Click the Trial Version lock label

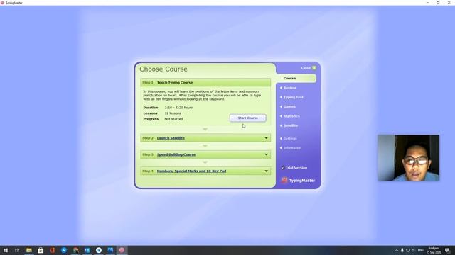(x=294, y=168)
